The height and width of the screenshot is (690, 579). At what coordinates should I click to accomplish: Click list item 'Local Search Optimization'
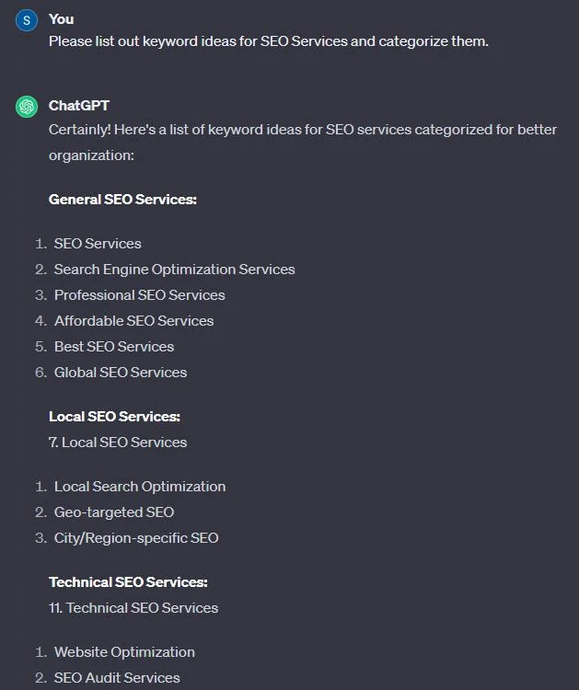tap(140, 487)
